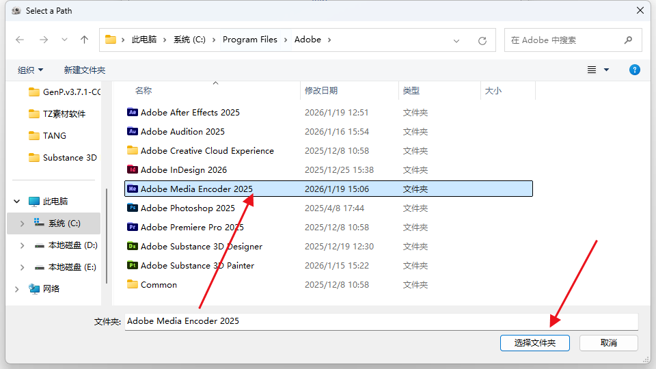The image size is (656, 369).
Task: Click the Adobe After Effects 2025 Ae icon
Action: click(132, 112)
